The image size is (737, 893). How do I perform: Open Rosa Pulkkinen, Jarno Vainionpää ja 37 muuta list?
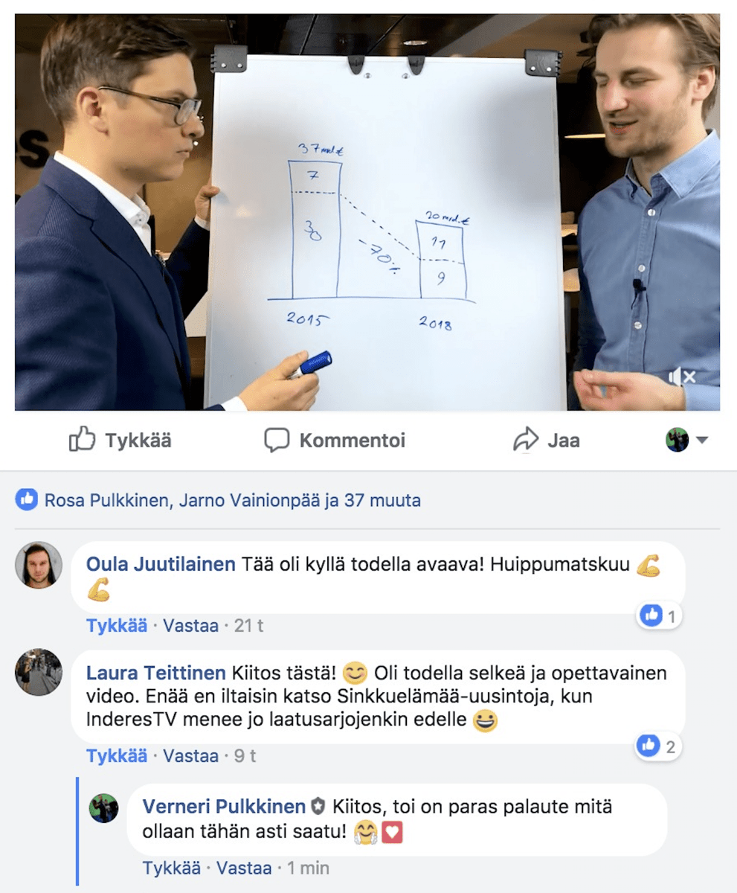233,501
